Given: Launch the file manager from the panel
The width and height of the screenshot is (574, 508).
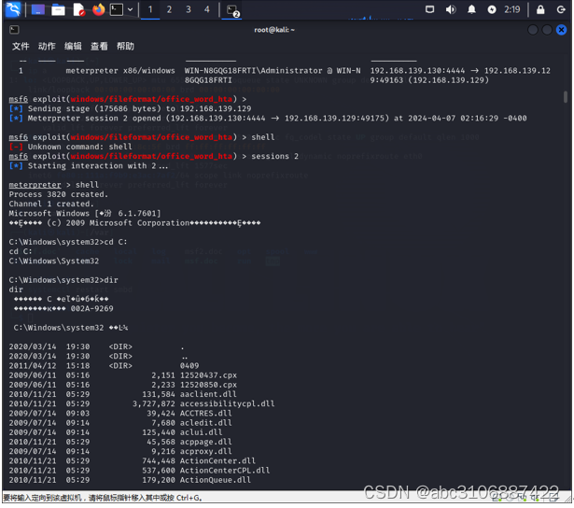Looking at the screenshot, I should click(x=58, y=9).
